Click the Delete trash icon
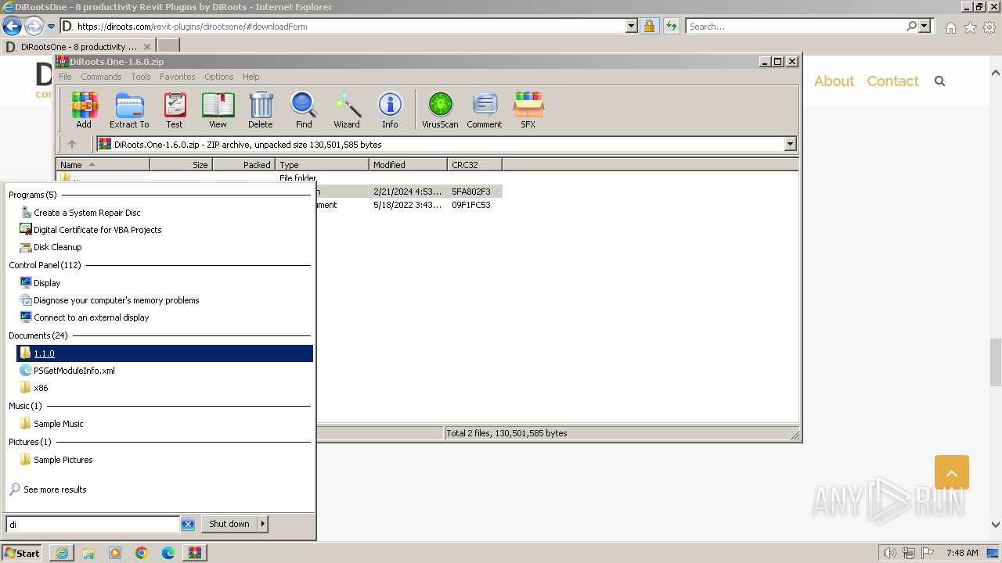Image resolution: width=1002 pixels, height=563 pixels. point(261,109)
